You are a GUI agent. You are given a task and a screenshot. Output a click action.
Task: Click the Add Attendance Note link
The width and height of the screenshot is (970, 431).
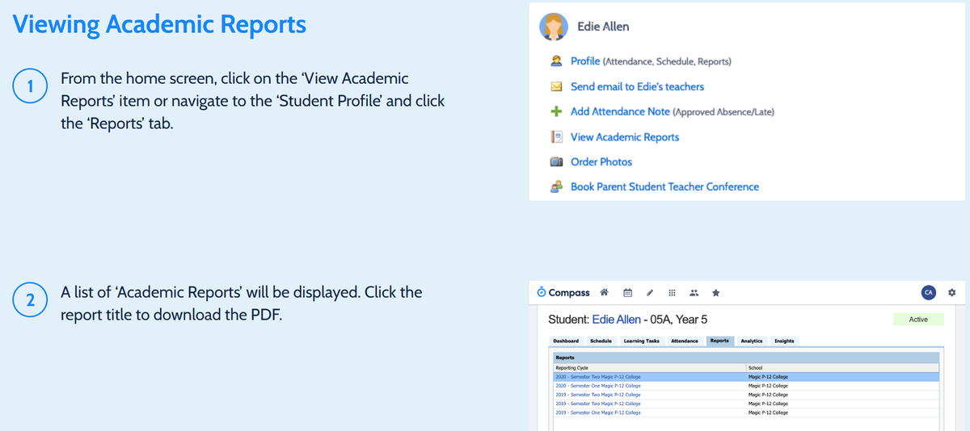coord(619,111)
